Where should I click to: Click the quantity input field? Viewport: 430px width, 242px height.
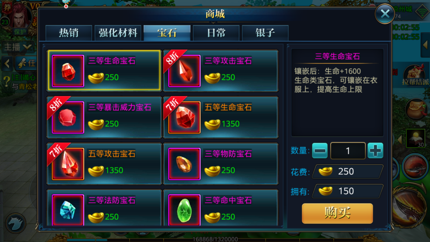pos(348,151)
